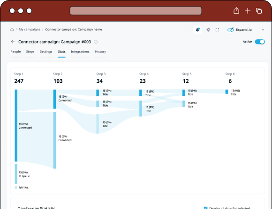Open the Settings tab
272x209 pixels.
pos(46,51)
